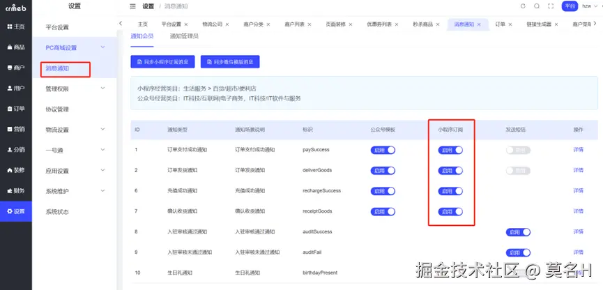Open the search icon in header

(537, 6)
